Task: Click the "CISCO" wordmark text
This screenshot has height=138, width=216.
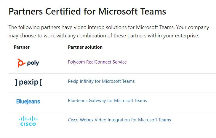Action: 28,124
